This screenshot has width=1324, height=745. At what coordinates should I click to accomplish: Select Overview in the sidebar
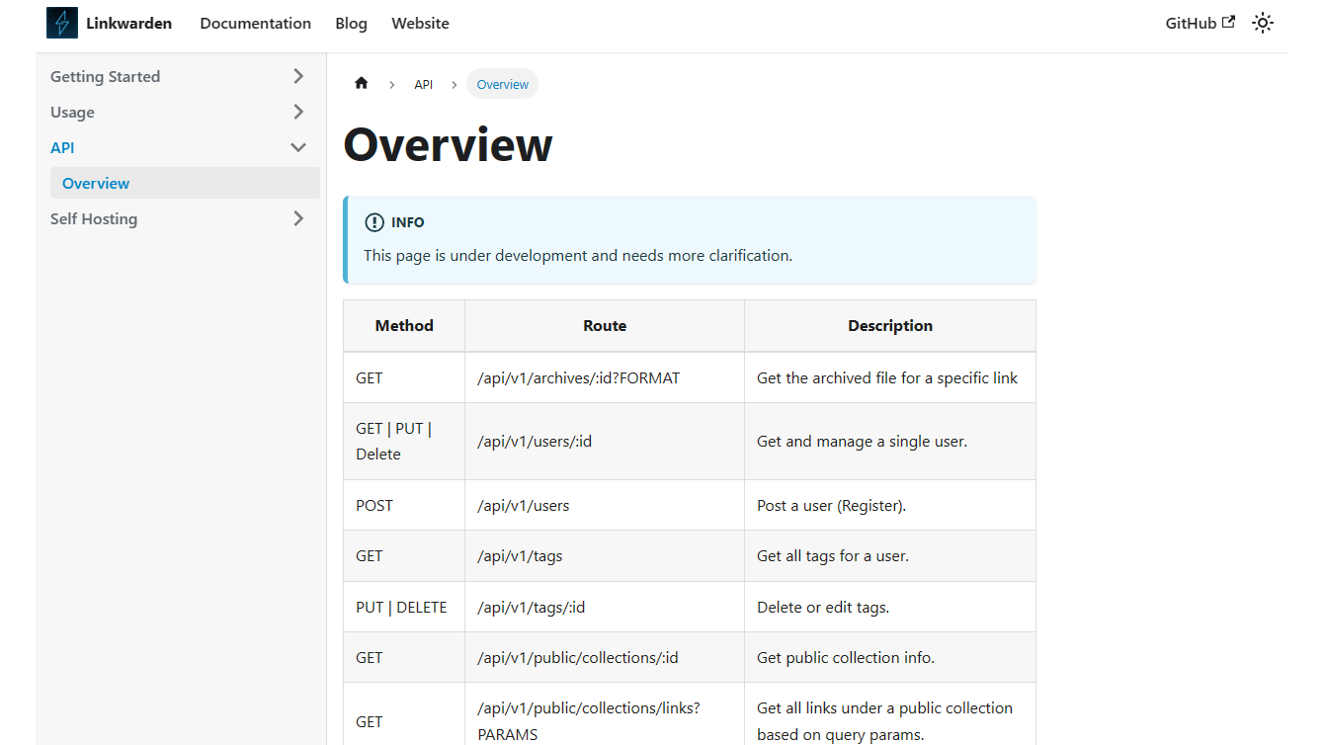click(x=95, y=183)
